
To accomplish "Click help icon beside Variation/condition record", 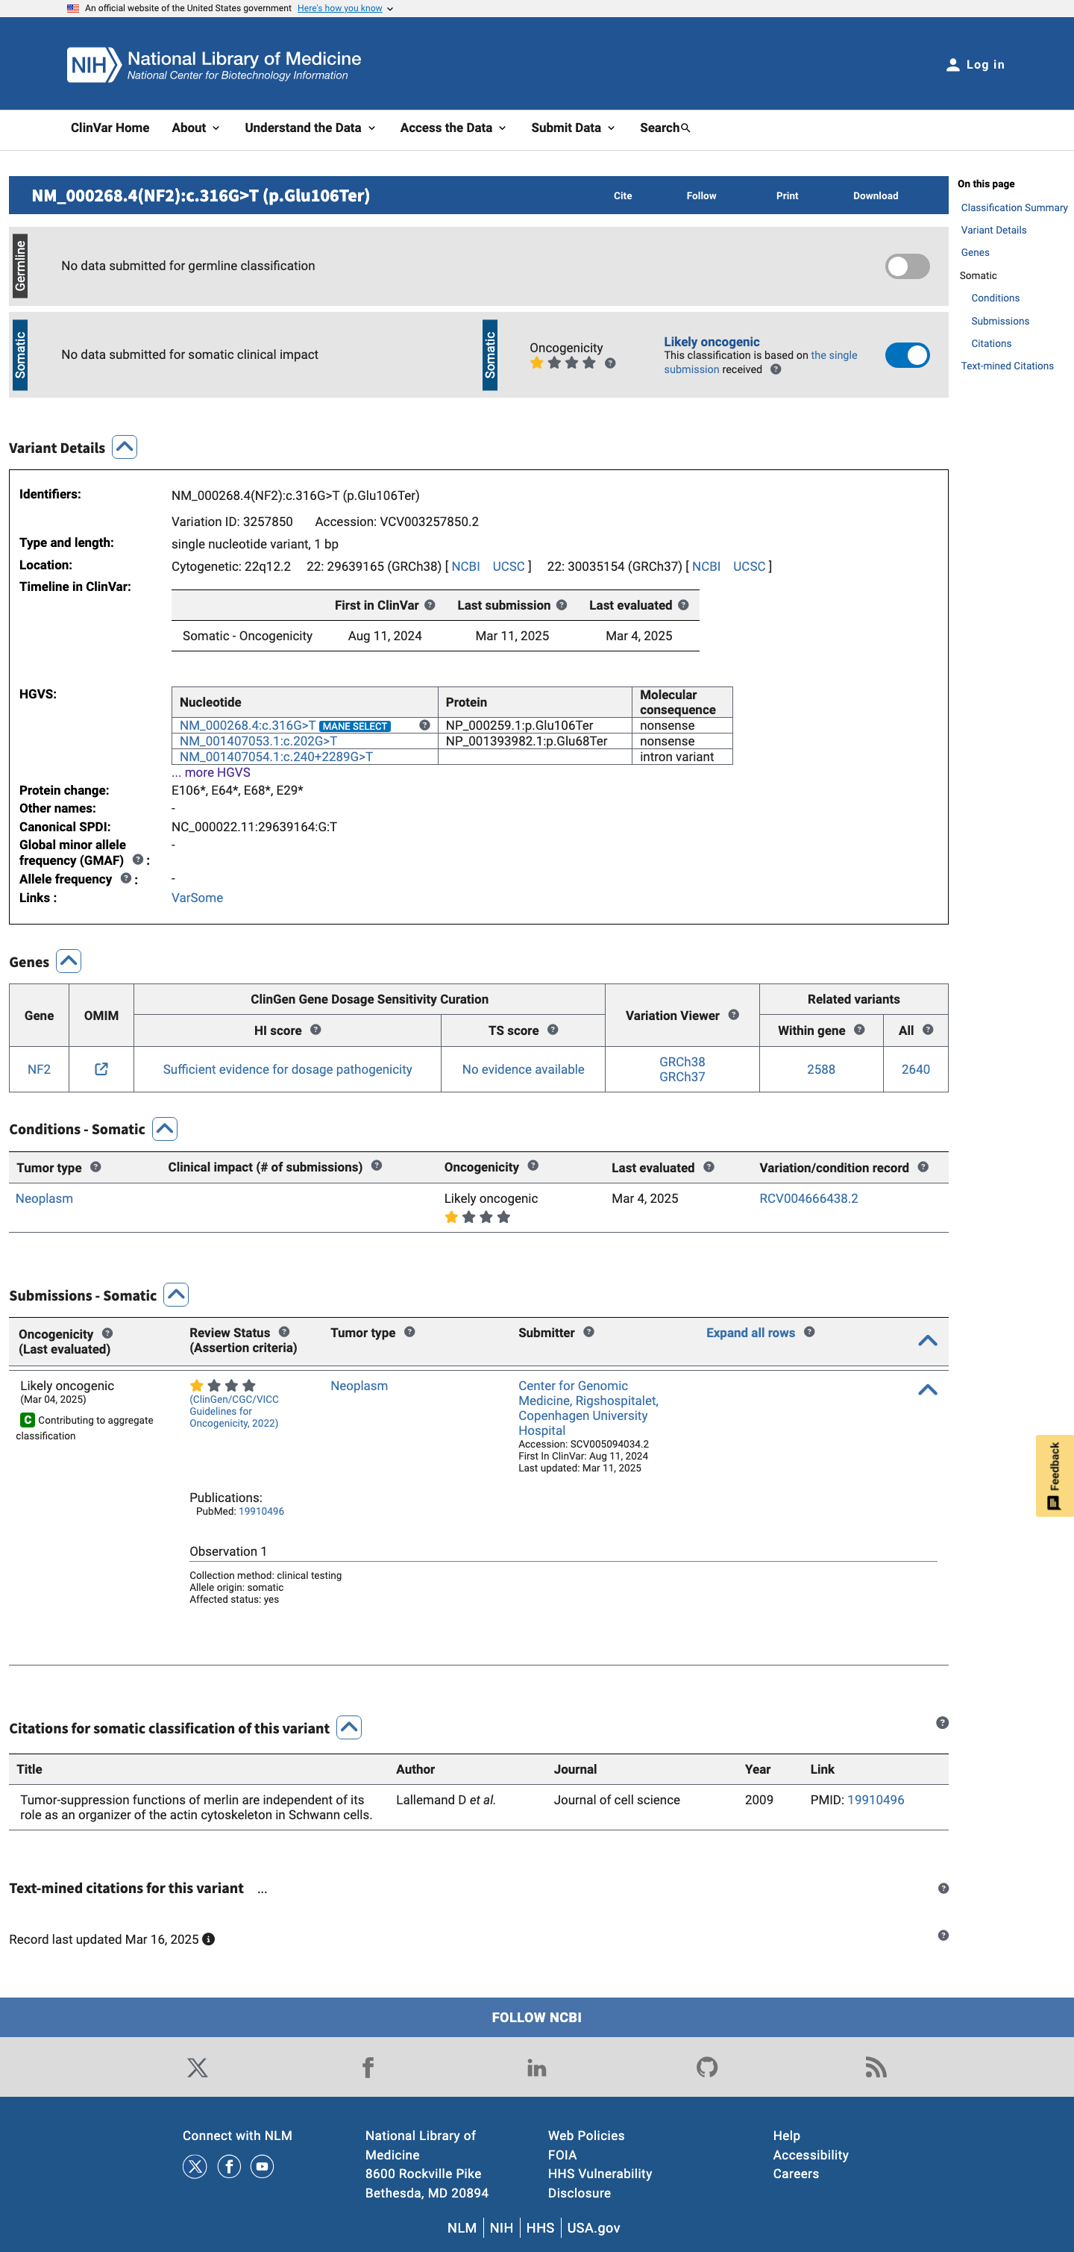I will click(922, 1167).
